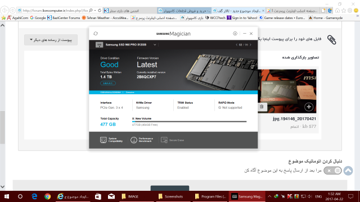The width and height of the screenshot is (360, 202).
Task: Show hidden system tray icons
Action: [269, 196]
